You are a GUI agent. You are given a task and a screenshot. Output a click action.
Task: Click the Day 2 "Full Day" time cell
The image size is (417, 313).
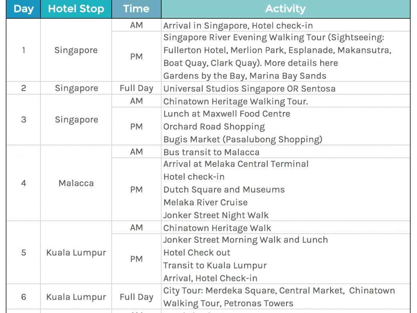pos(136,88)
